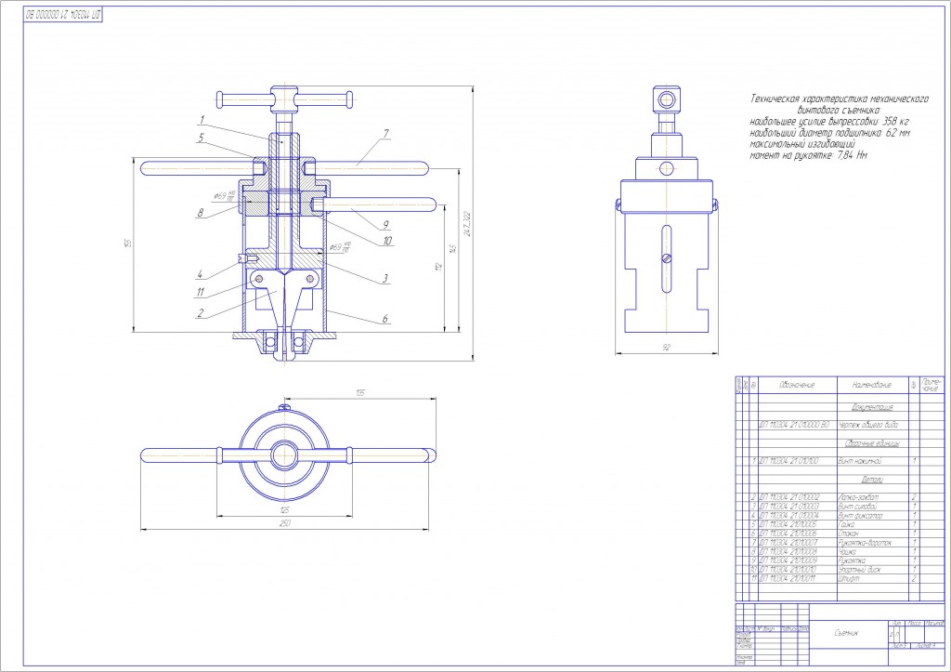The width and height of the screenshot is (951, 672).
Task: Click the '125' dimension under the top view
Action: [x=285, y=510]
